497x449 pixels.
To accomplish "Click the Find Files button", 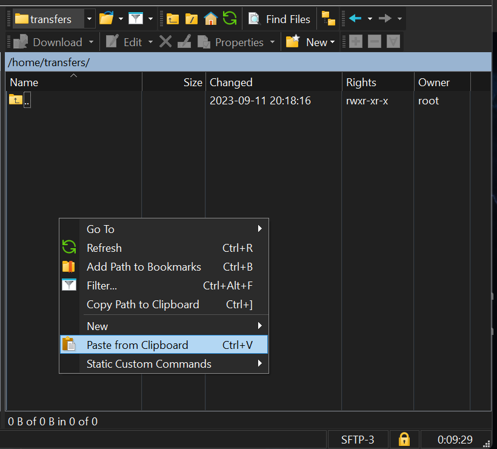I will (279, 19).
